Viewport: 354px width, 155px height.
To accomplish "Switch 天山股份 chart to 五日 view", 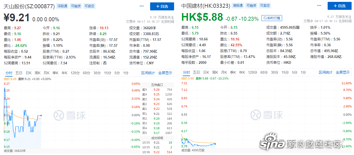I will 19,73.
